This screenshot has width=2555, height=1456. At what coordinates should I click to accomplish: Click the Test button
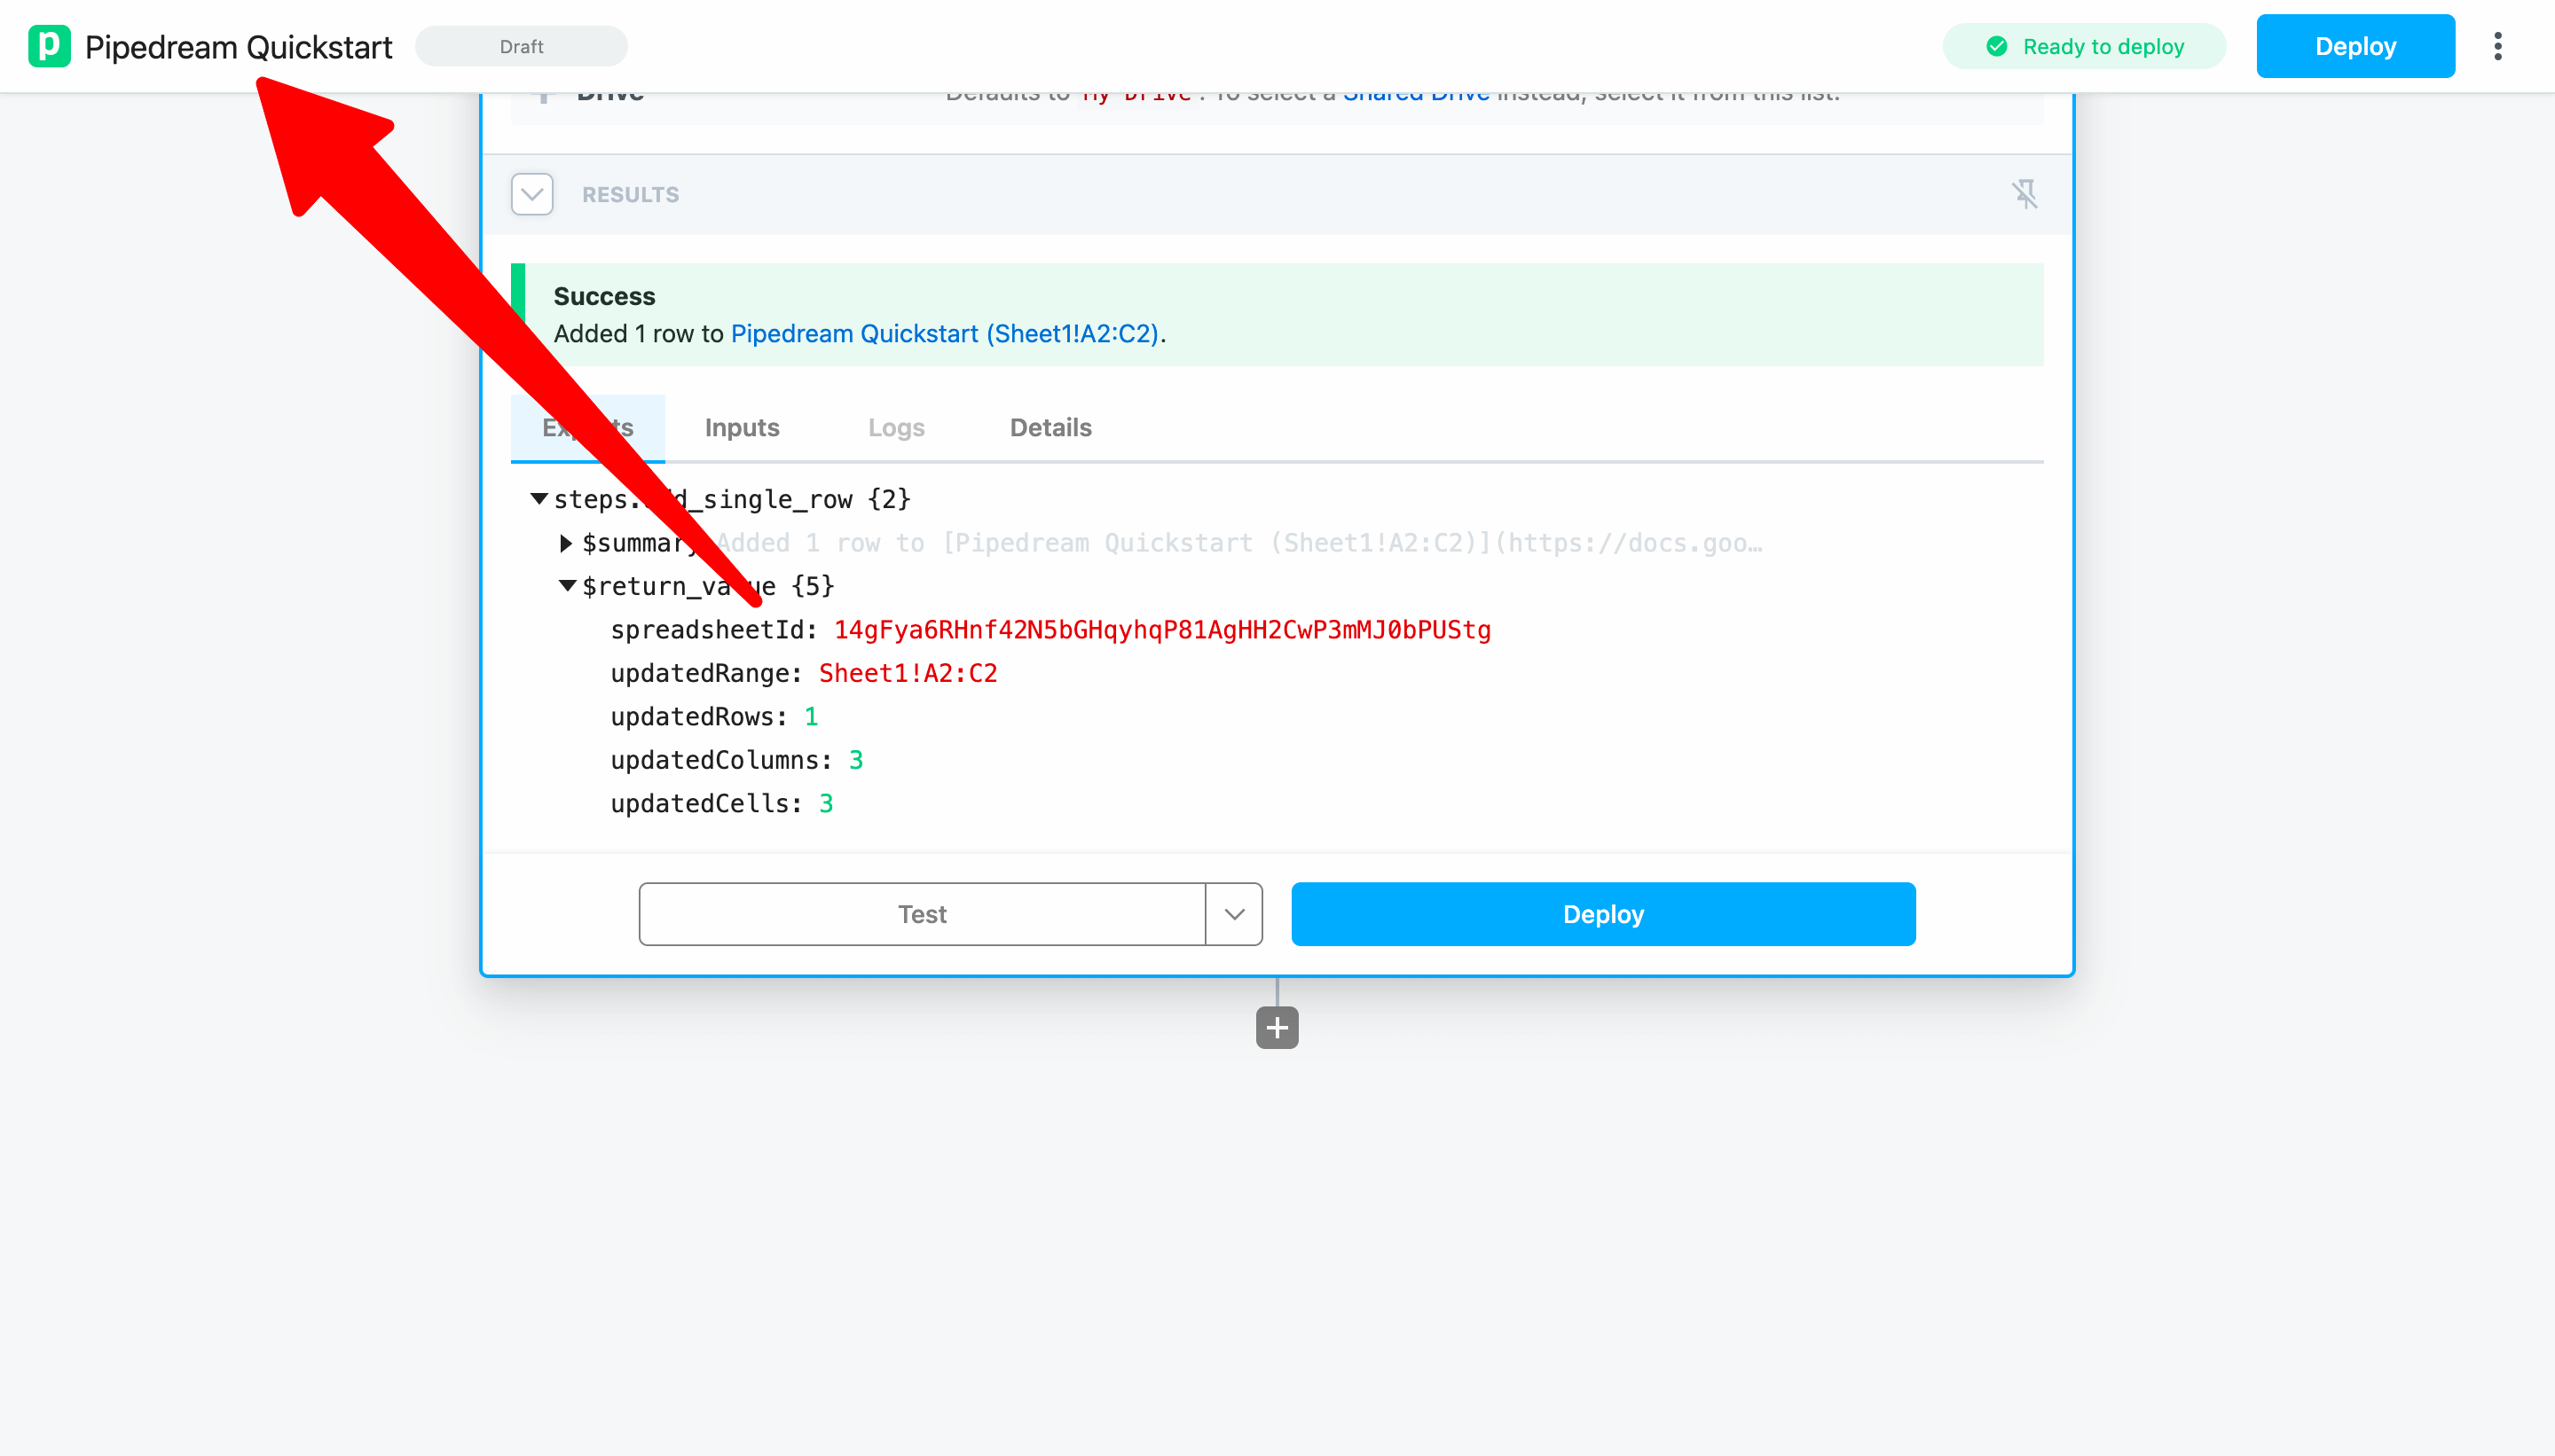tap(922, 913)
